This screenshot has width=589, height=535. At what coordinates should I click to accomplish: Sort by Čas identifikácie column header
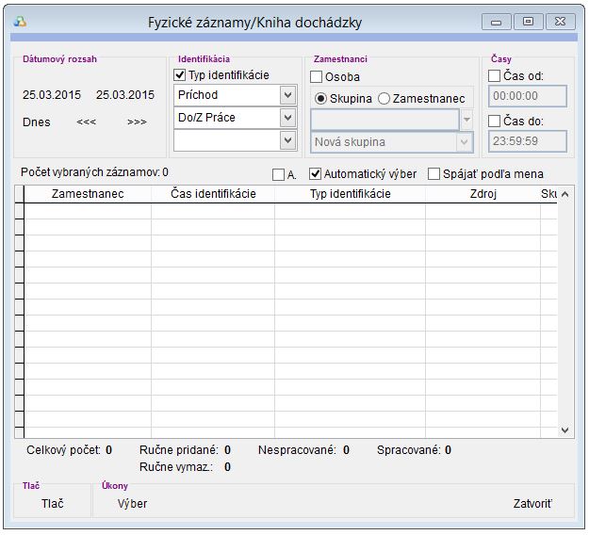213,194
